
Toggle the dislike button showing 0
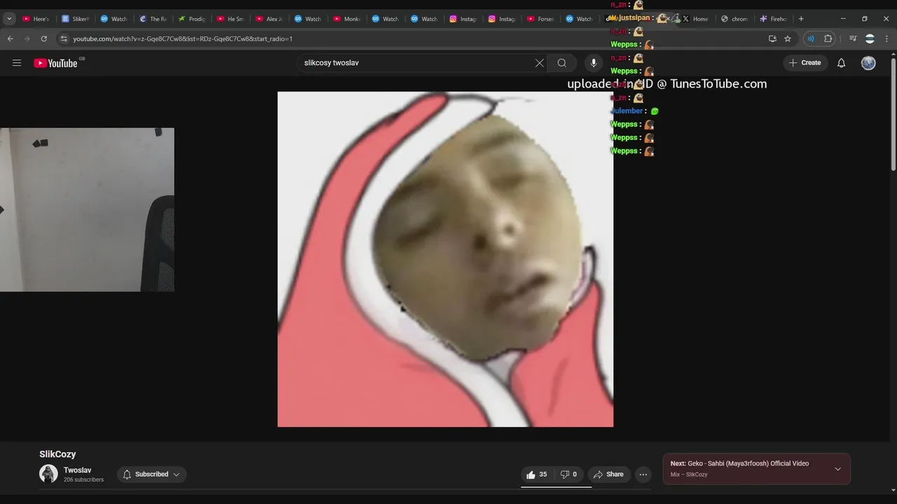568,475
